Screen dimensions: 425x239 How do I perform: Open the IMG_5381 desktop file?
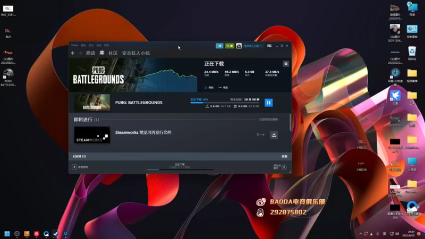coord(8,10)
